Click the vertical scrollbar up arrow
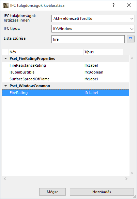 tap(132, 58)
